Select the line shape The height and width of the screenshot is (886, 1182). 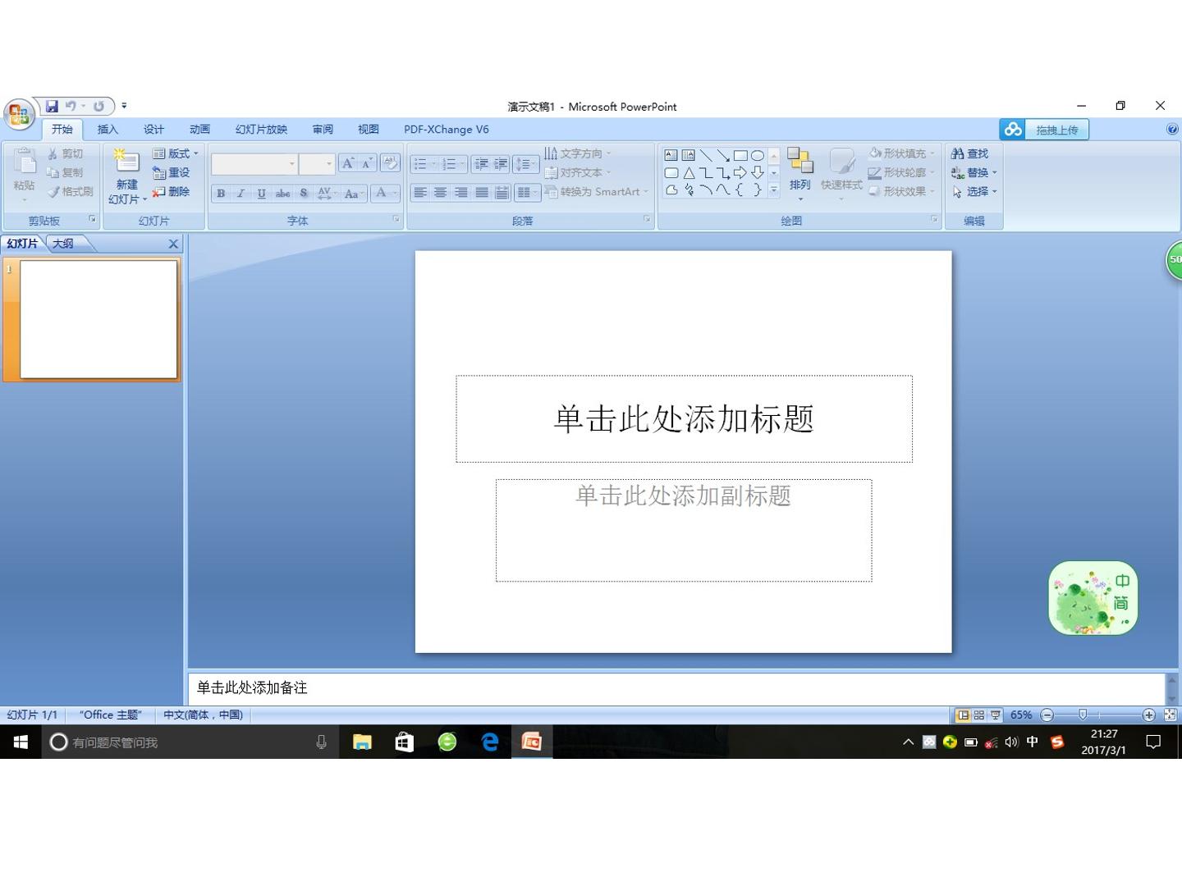click(705, 155)
